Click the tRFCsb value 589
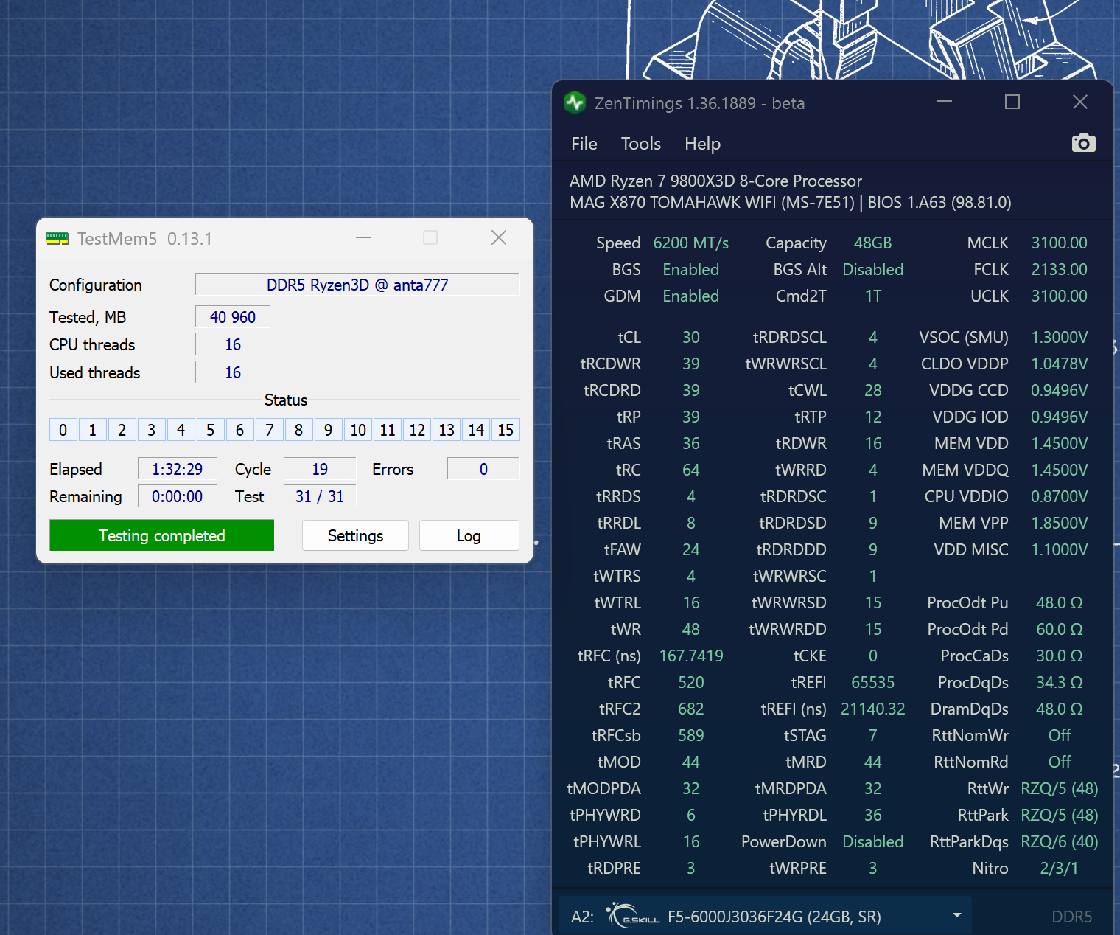 click(x=691, y=735)
